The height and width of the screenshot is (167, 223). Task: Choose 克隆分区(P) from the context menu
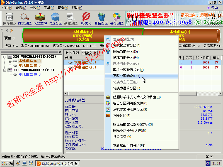click(x=122, y=116)
